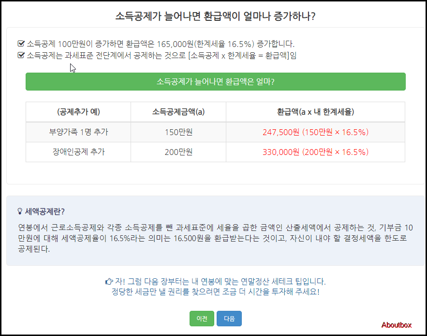
Task: Click the cell 150만원
Action: point(178,132)
